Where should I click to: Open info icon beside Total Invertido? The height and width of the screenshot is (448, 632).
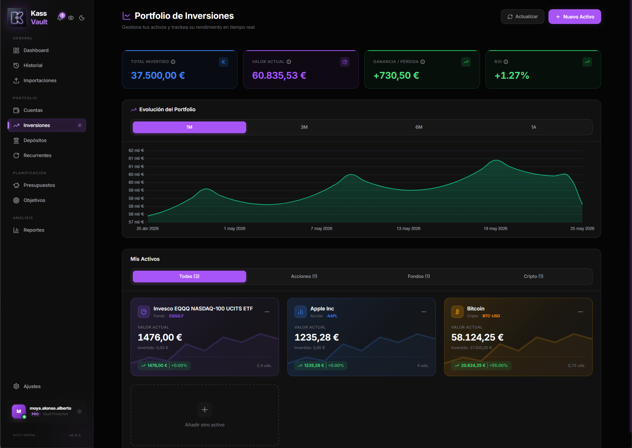pos(173,62)
